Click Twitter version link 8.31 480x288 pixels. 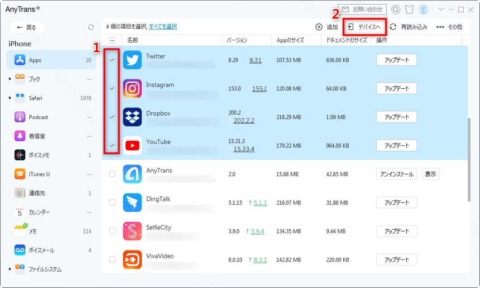point(255,60)
